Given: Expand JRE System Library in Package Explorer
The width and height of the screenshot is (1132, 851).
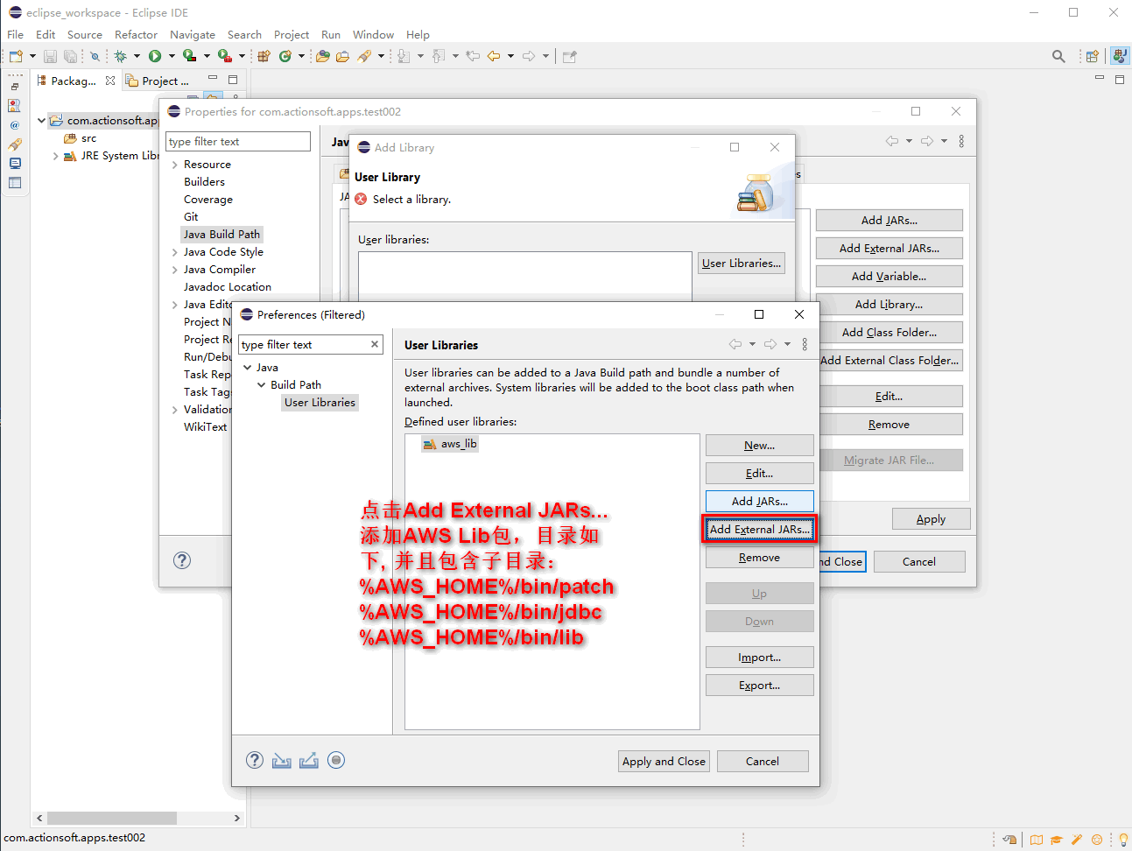Looking at the screenshot, I should 56,156.
